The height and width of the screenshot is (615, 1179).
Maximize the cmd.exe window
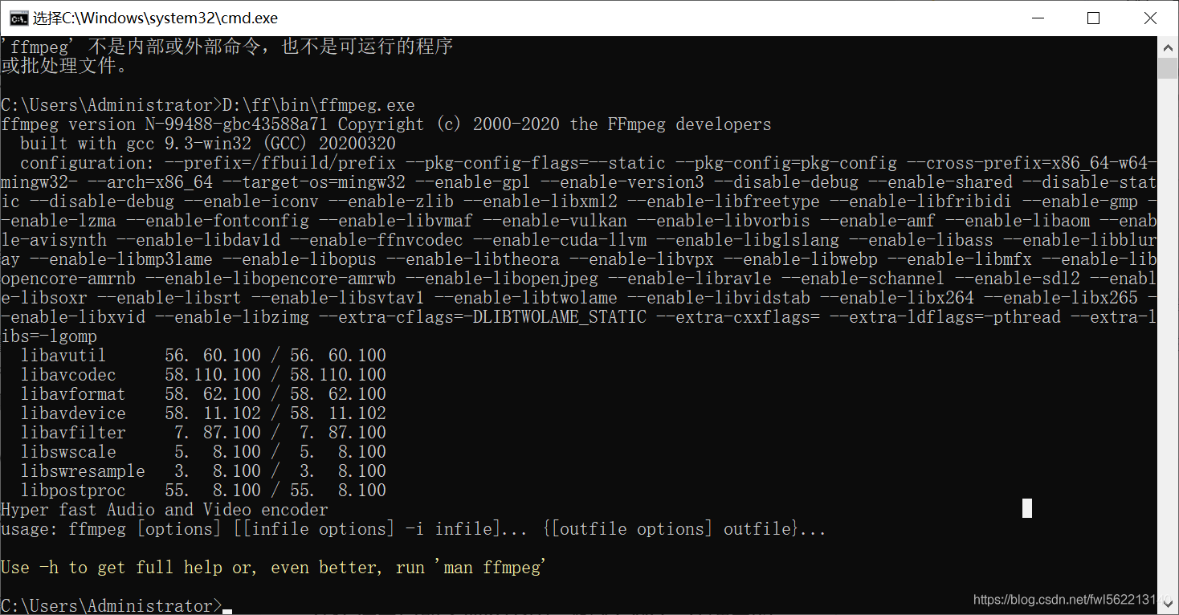[1093, 18]
